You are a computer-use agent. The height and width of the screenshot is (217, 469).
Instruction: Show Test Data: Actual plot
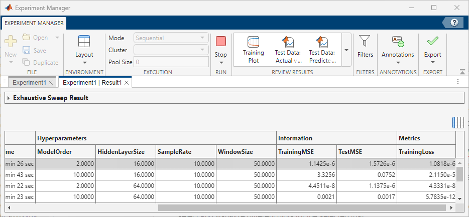(288, 50)
